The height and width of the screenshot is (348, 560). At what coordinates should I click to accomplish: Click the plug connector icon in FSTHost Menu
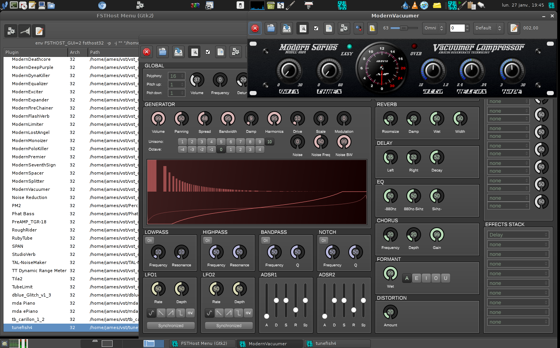(25, 31)
